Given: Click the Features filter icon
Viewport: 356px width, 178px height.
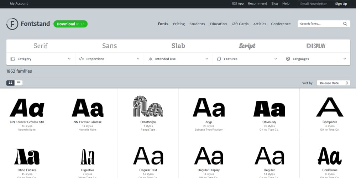Looking at the screenshot, I should (x=219, y=59).
